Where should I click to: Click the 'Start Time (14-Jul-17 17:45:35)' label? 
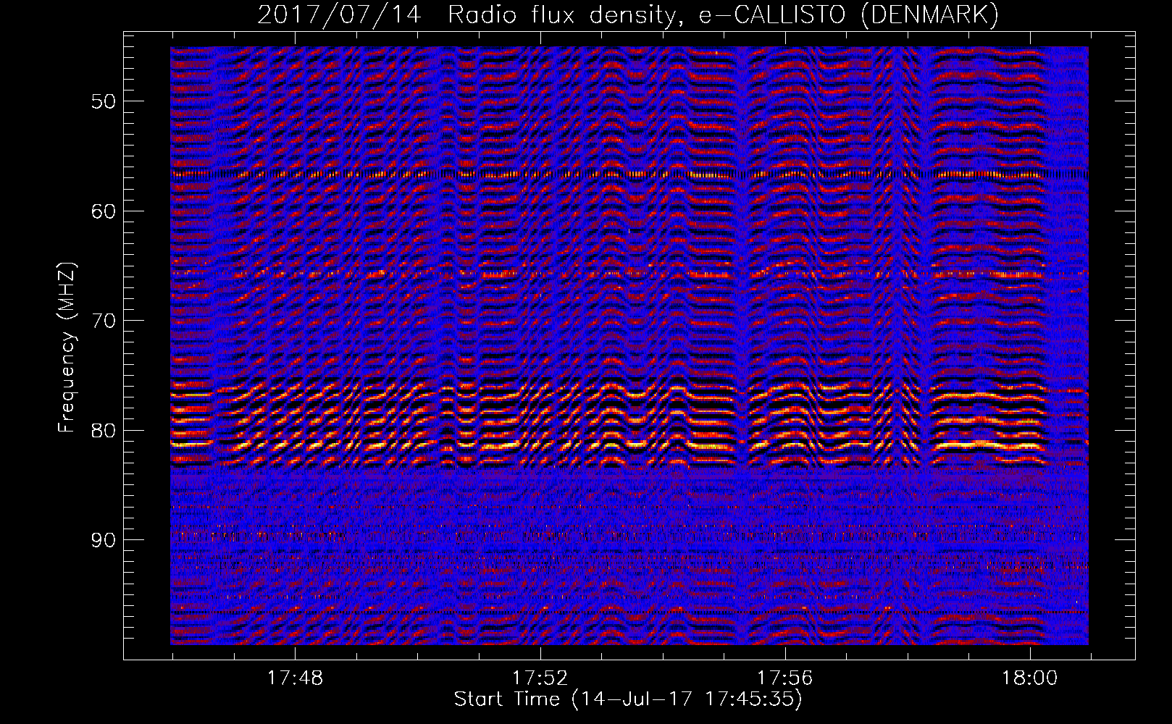[628, 699]
